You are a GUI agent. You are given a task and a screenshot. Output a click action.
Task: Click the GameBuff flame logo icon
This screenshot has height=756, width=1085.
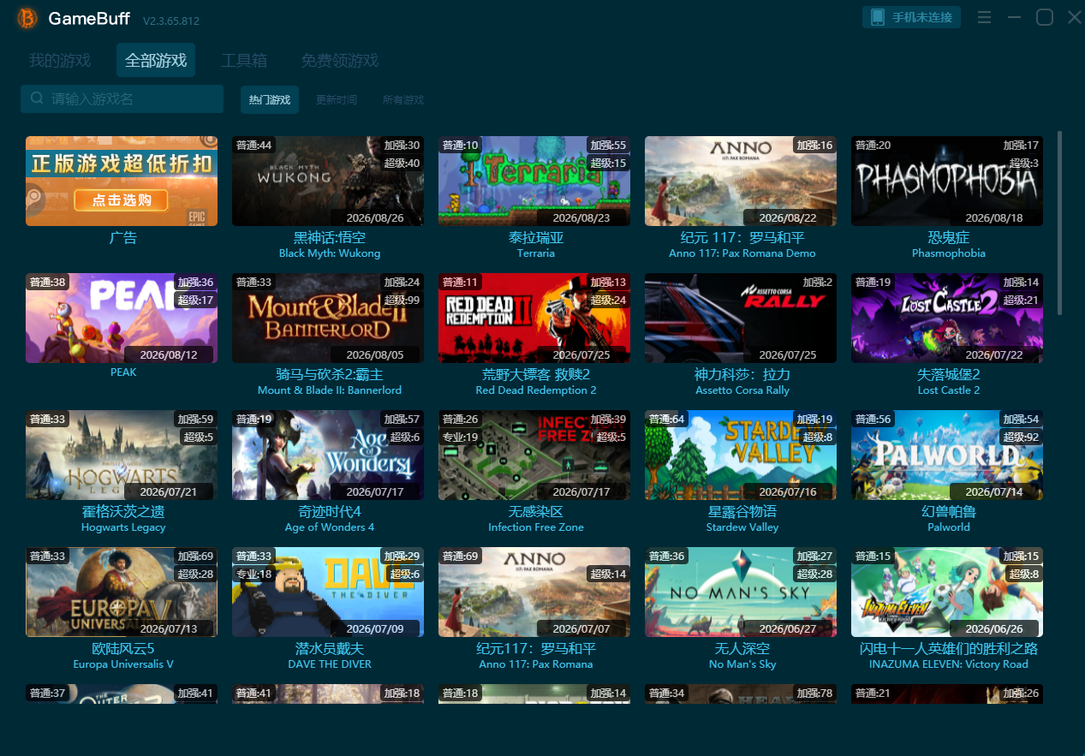(x=28, y=18)
